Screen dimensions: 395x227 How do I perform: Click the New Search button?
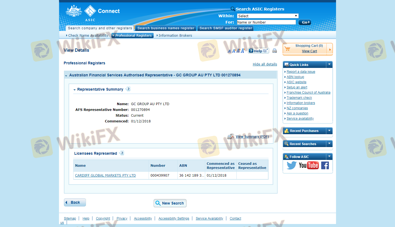point(170,203)
